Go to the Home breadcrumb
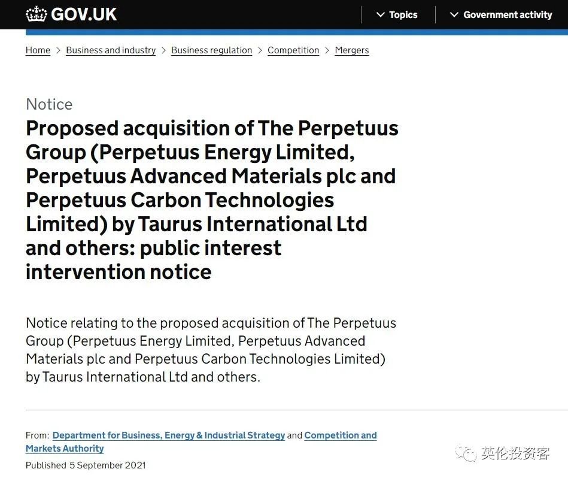 38,50
